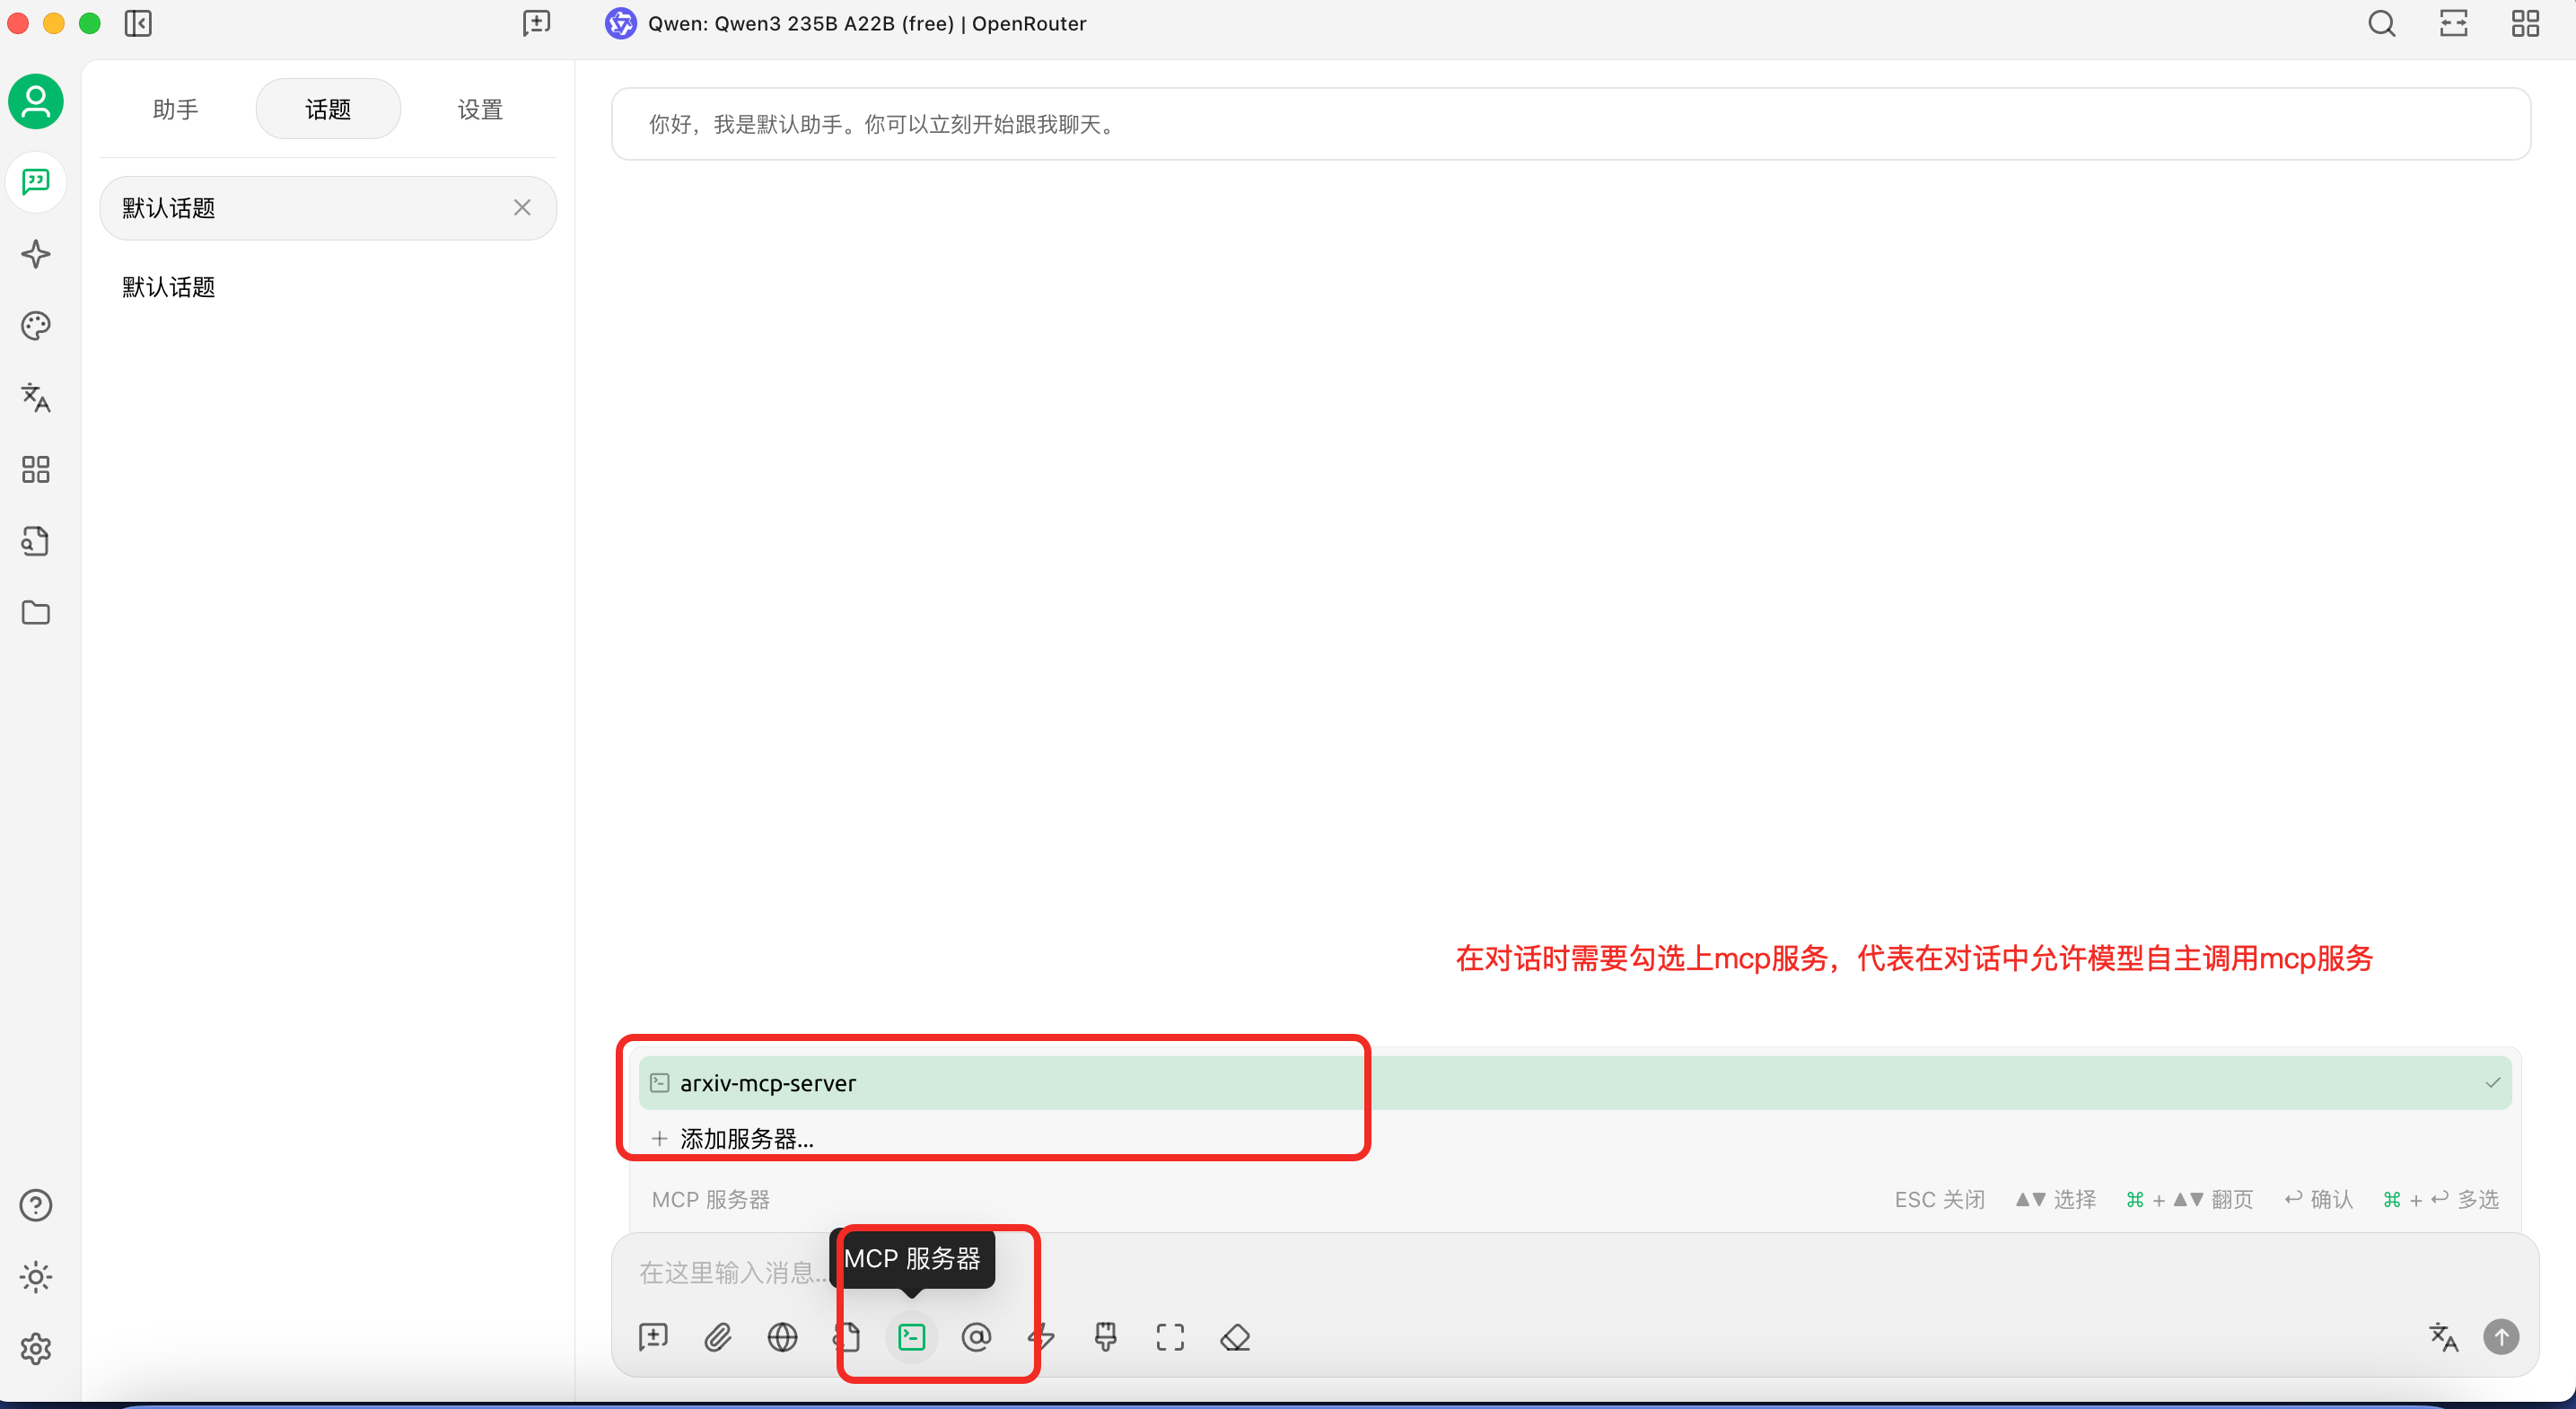
Task: Click the attachment paperclip icon
Action: pos(717,1336)
